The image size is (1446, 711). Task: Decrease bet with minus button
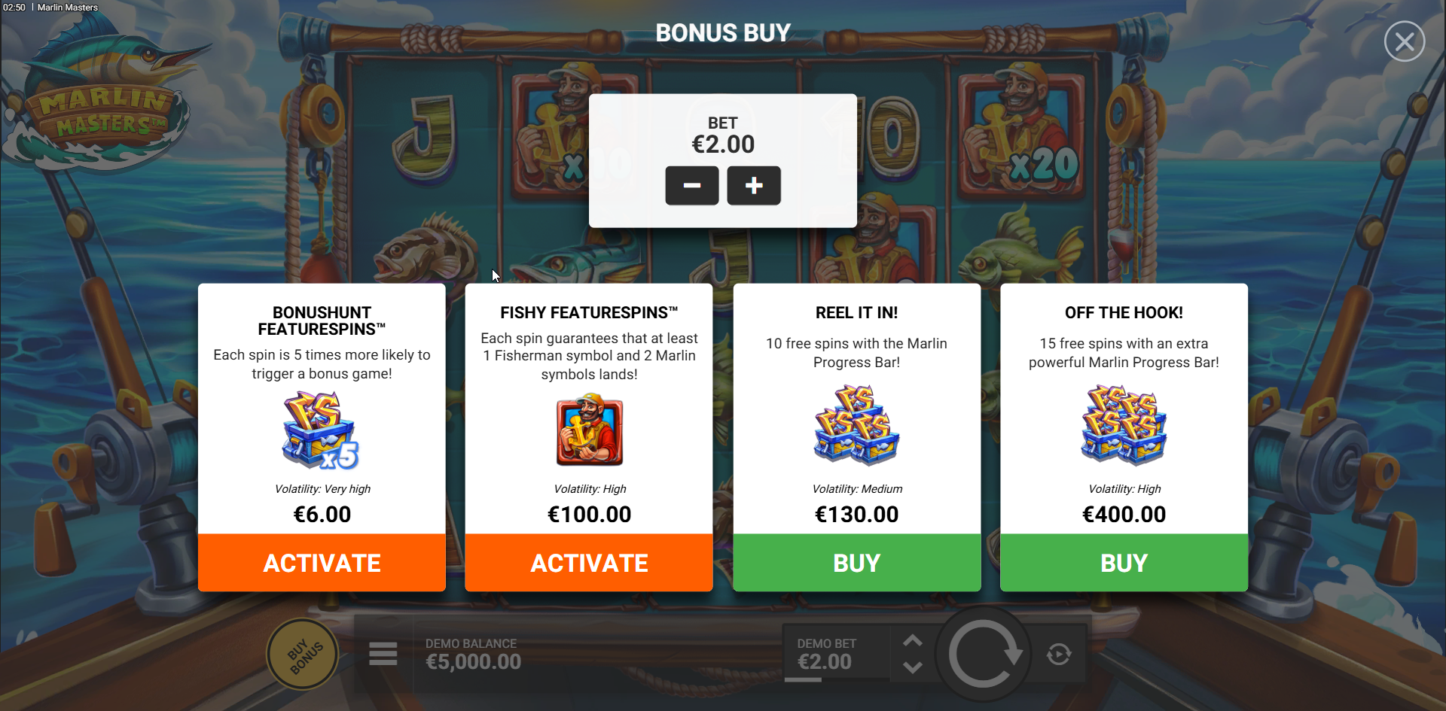[691, 186]
